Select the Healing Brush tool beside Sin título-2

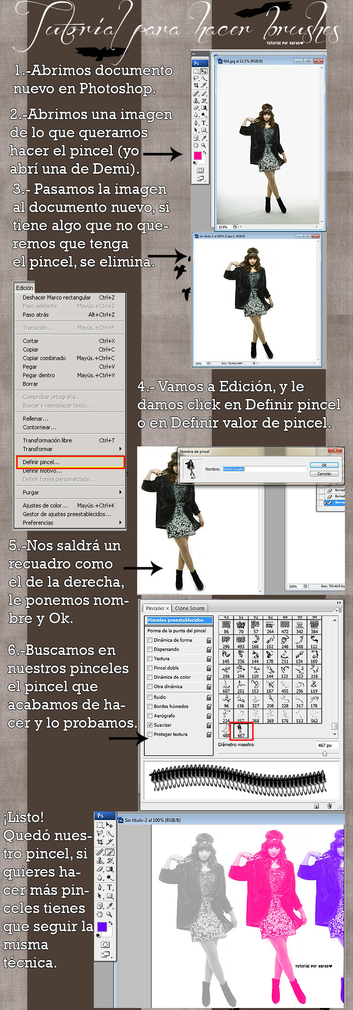(x=99, y=852)
